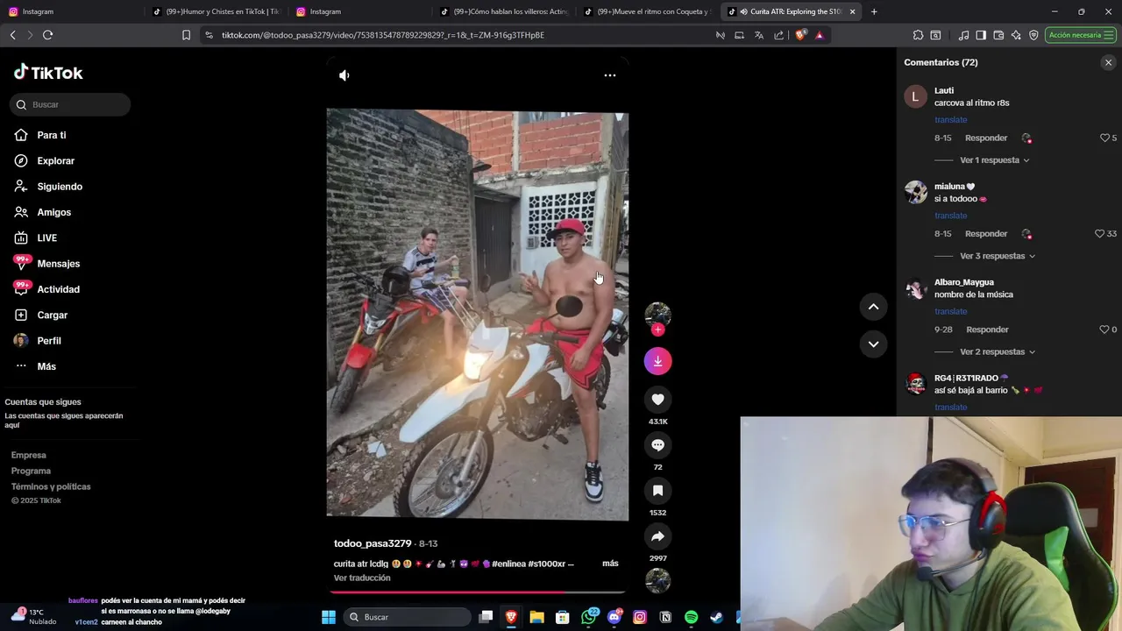Reply to Lauti's comment

coord(986,138)
